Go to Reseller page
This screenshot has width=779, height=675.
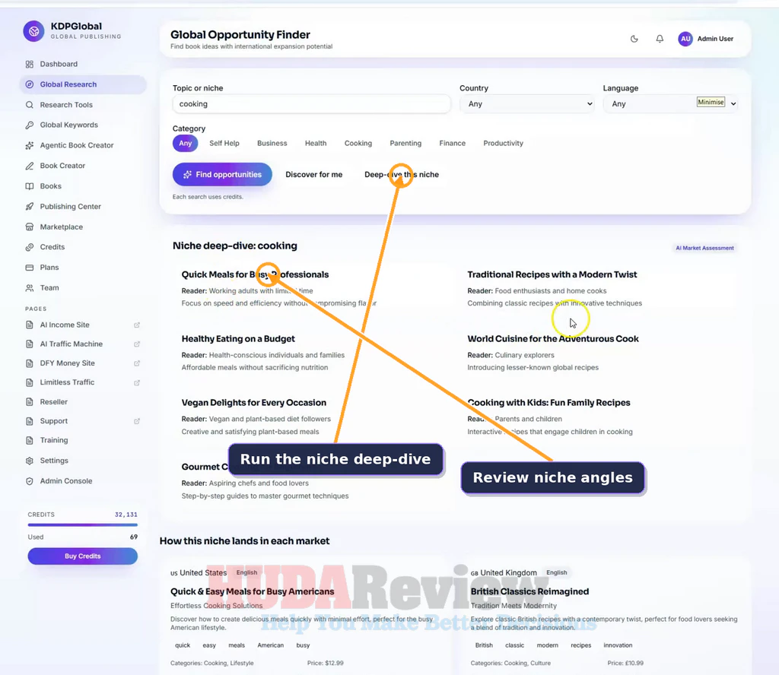pyautogui.click(x=54, y=402)
